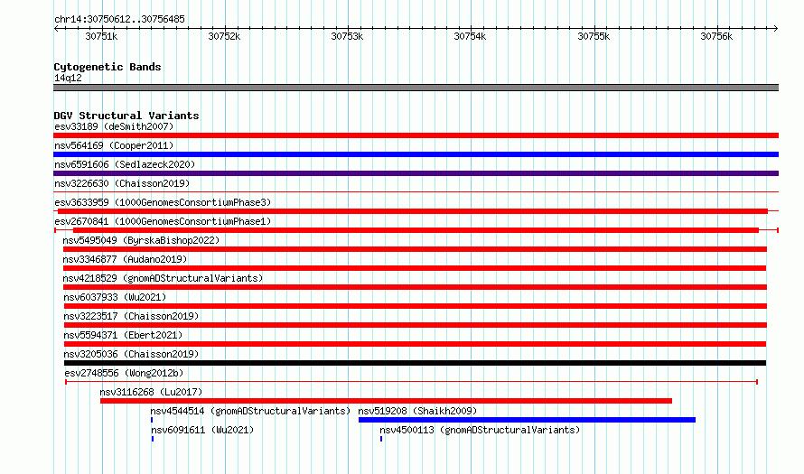Viewport: 804px width, 474px height.
Task: Select the gray 14q12 cytogenetic band bar
Action: pyautogui.click(x=416, y=88)
